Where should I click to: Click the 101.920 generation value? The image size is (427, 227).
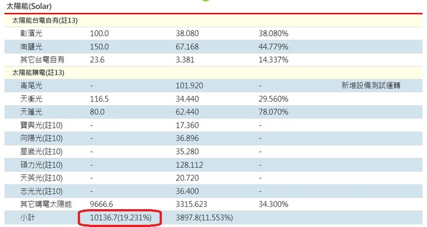point(189,86)
